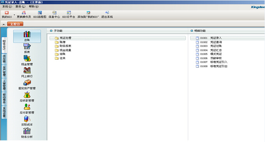
Task: Switch to 生产管理 vertical tab
Action: pos(4,71)
